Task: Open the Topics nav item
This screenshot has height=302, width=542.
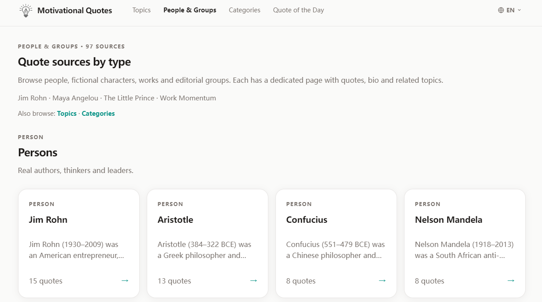Action: coord(141,10)
